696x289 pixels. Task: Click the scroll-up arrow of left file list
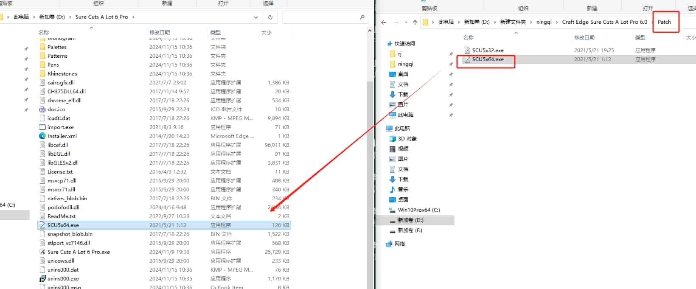pos(370,31)
